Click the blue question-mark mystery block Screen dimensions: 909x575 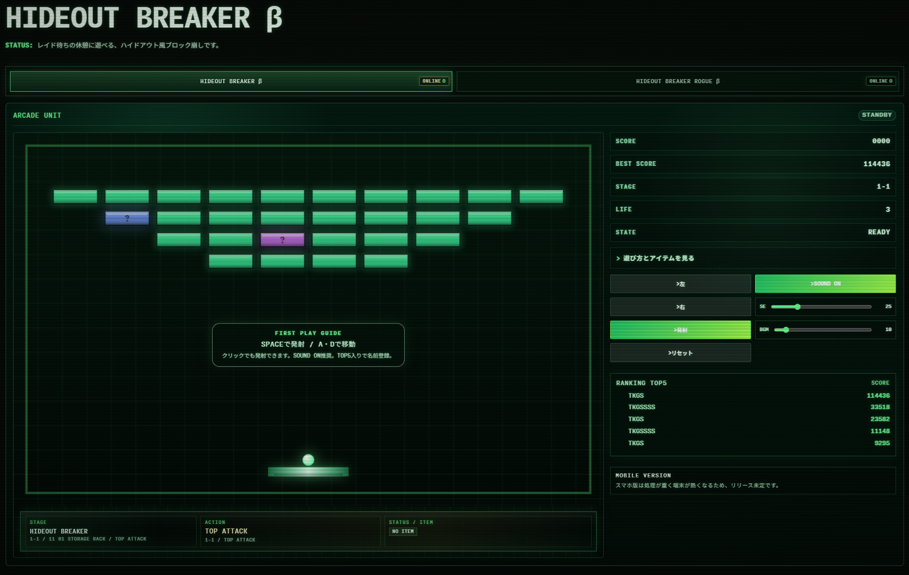(x=127, y=218)
